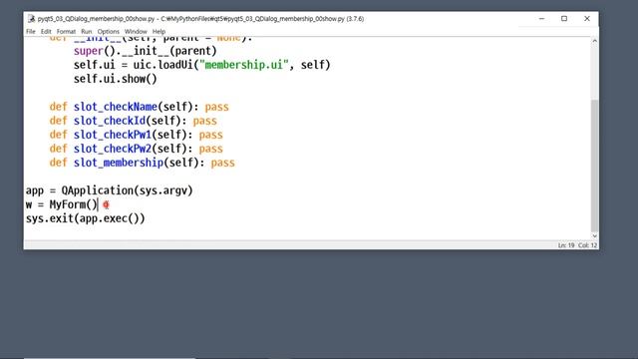The image size is (638, 359).
Task: Click the scrollbar down arrow
Action: [x=594, y=235]
